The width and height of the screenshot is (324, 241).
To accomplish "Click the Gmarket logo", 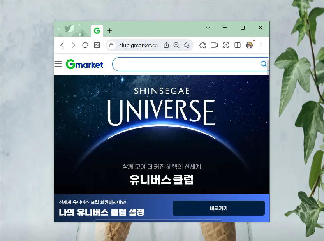I will click(84, 64).
